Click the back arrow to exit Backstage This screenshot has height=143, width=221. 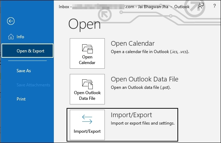click(x=11, y=21)
